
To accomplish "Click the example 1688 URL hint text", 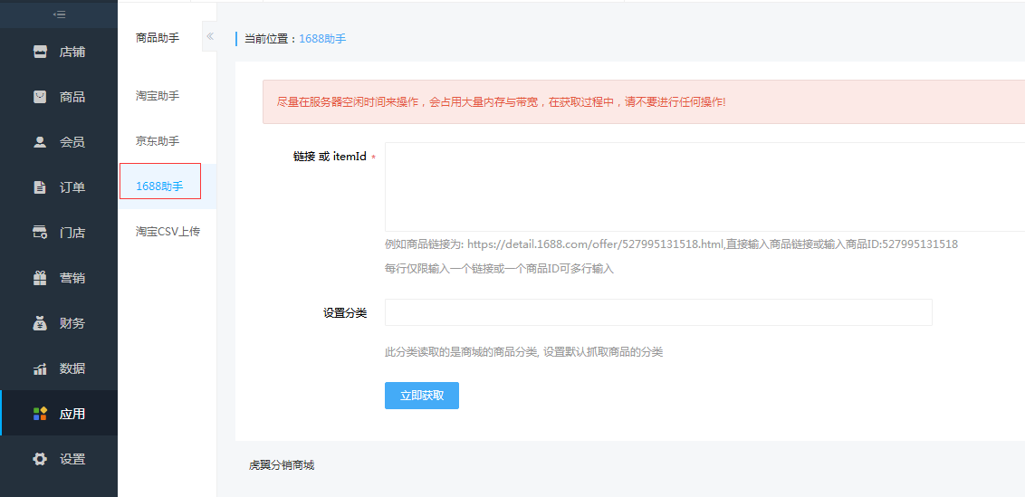I will pyautogui.click(x=671, y=244).
